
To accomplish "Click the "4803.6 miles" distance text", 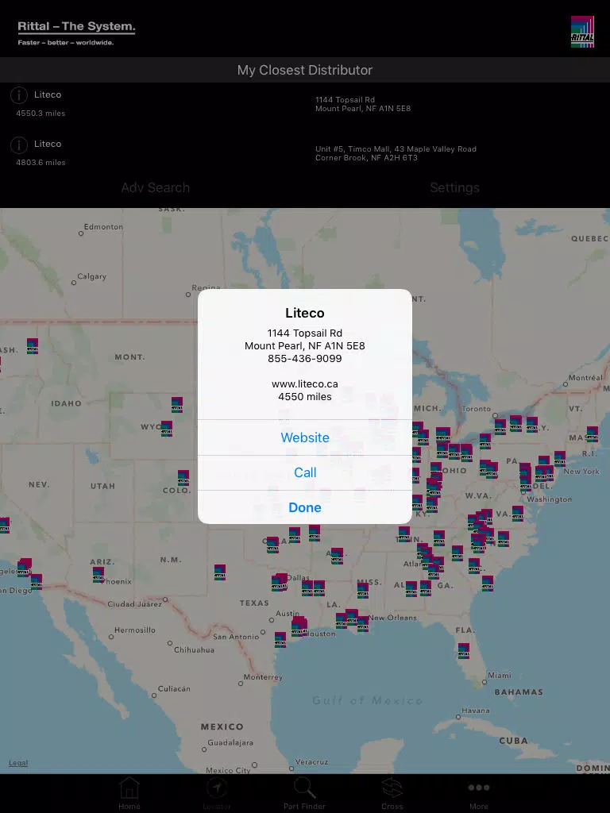I will coord(41,162).
